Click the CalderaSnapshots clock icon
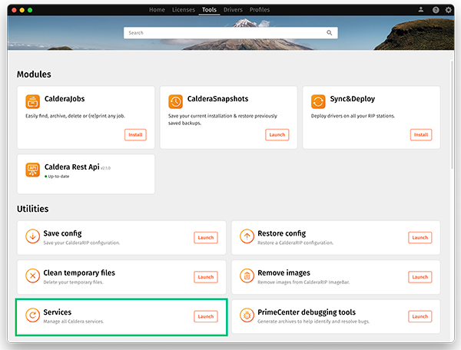The width and height of the screenshot is (461, 350). 175,101
